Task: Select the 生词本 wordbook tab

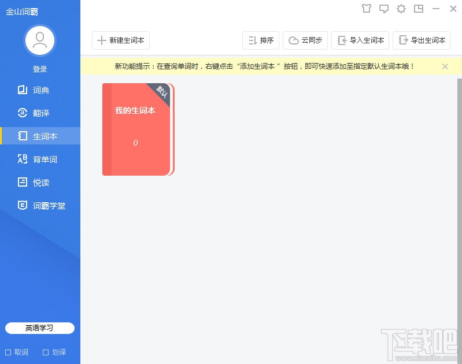Action: click(40, 136)
